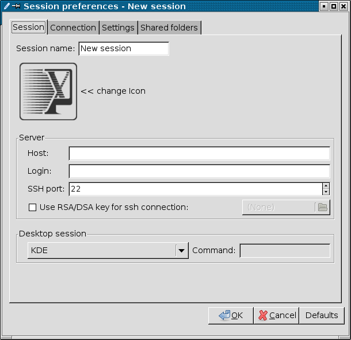Image resolution: width=351 pixels, height=340 pixels.
Task: Click the maximize window button
Action: [x=334, y=6]
